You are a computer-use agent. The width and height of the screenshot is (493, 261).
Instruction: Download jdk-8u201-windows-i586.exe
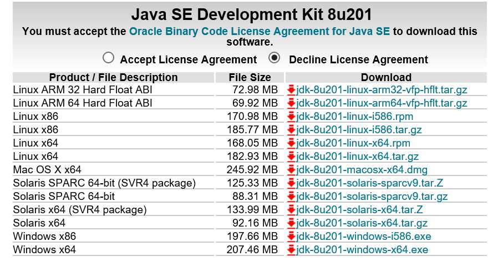tap(363, 237)
